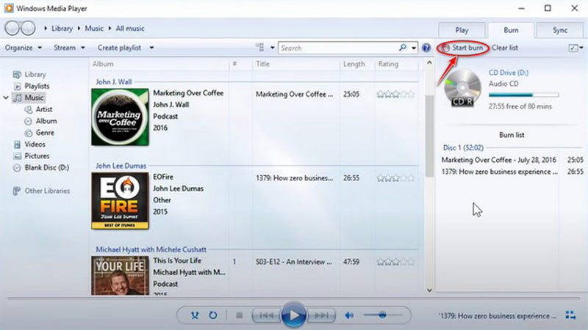Image resolution: width=588 pixels, height=330 pixels.
Task: Click the Forward navigation arrow button
Action: tap(28, 28)
